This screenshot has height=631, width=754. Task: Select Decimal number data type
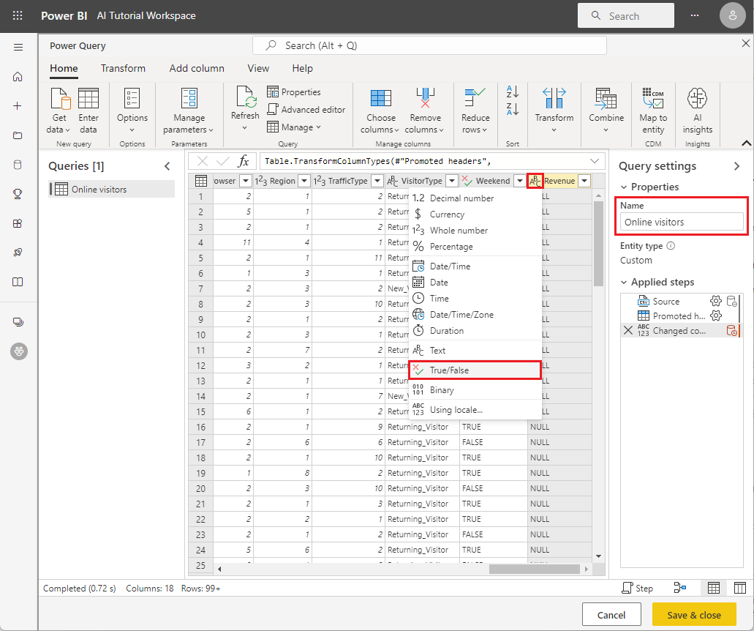pyautogui.click(x=475, y=198)
